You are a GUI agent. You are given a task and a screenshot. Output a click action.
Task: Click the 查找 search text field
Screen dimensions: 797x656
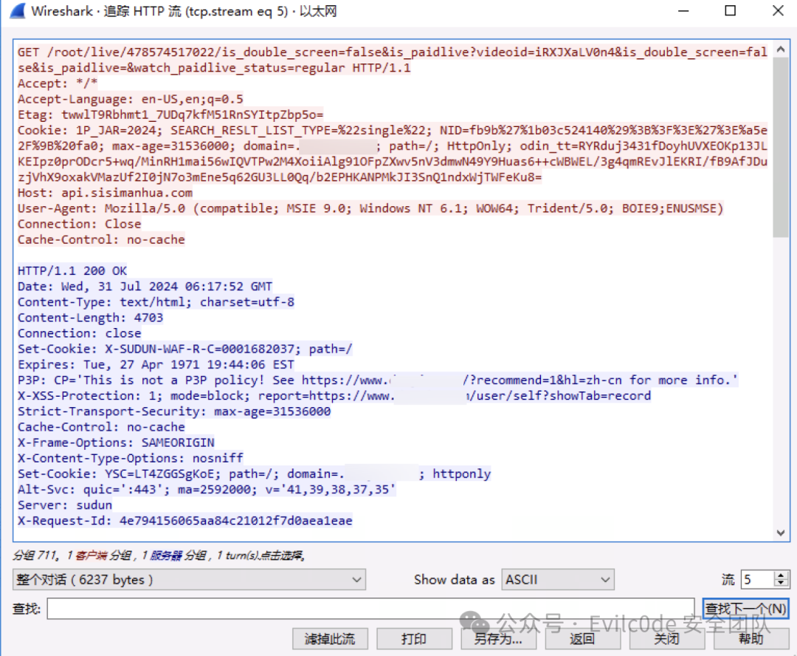tap(370, 609)
